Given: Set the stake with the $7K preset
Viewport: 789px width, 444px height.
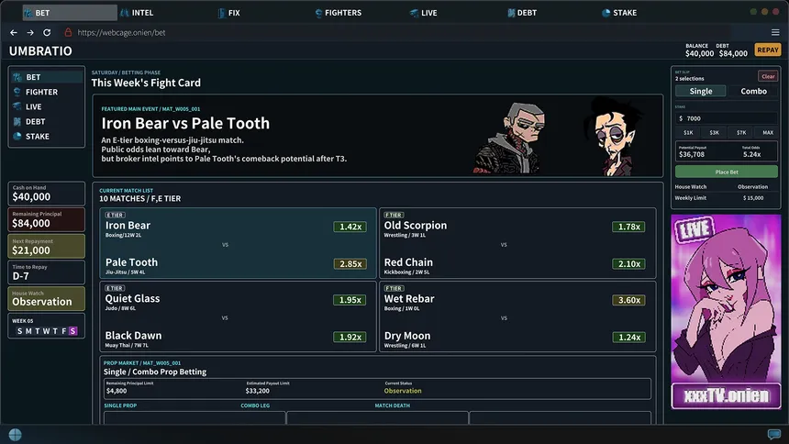Looking at the screenshot, I should [741, 132].
